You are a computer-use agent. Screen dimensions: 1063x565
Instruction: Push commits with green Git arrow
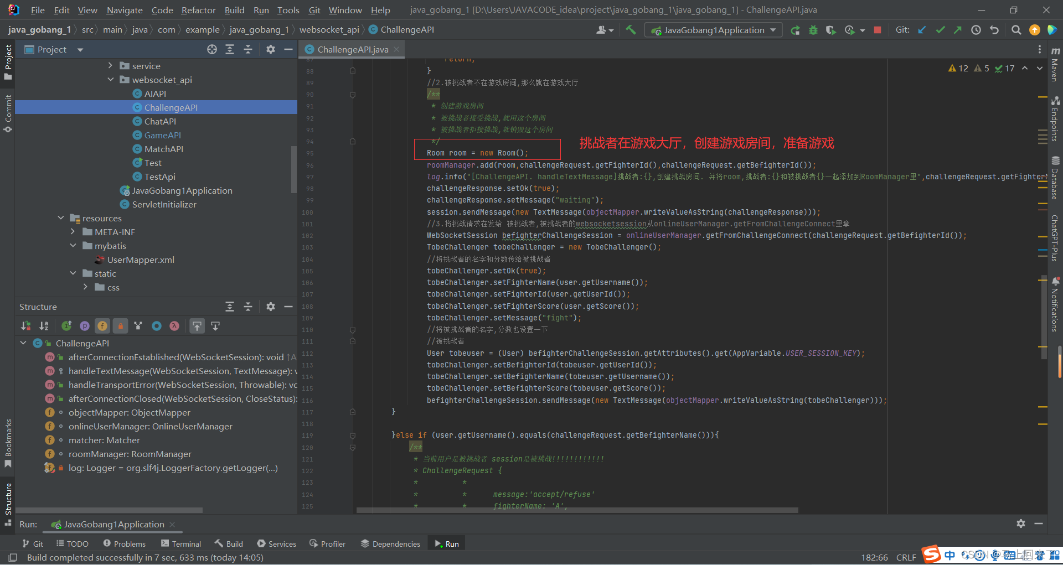(958, 30)
